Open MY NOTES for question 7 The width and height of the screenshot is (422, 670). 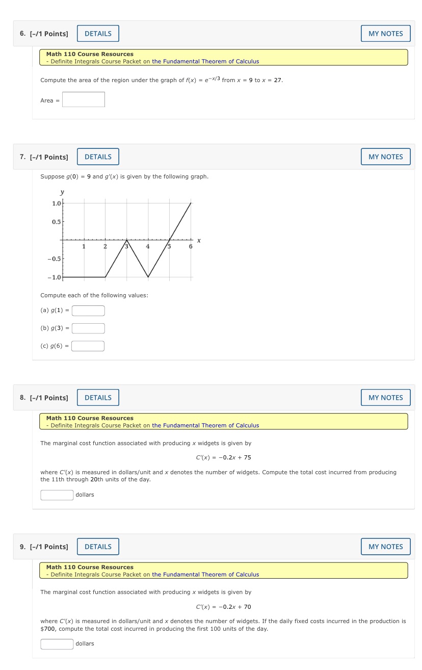385,157
